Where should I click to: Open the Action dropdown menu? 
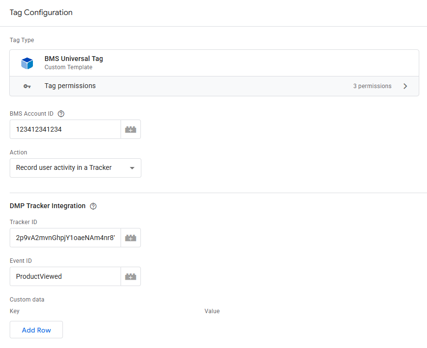coord(75,168)
